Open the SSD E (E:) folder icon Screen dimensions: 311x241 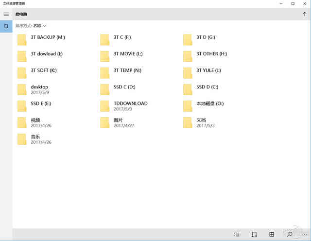[x=22, y=106]
